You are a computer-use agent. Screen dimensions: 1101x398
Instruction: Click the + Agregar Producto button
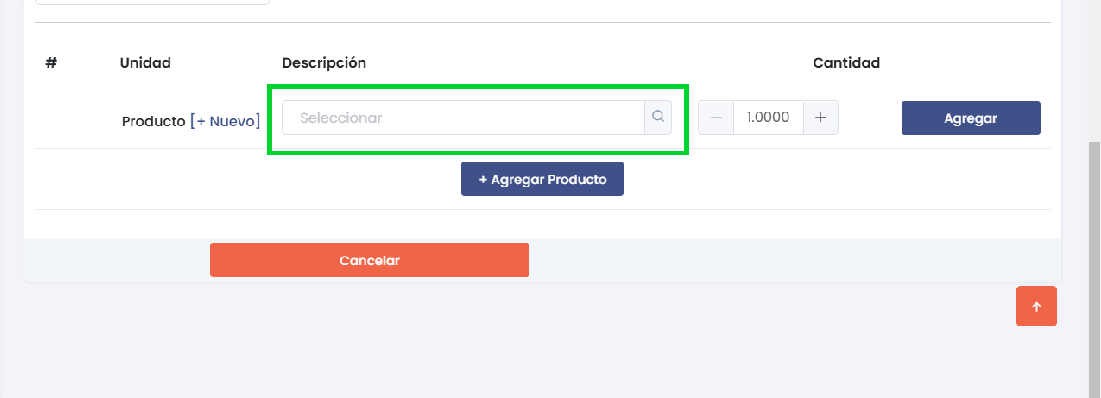pyautogui.click(x=542, y=179)
